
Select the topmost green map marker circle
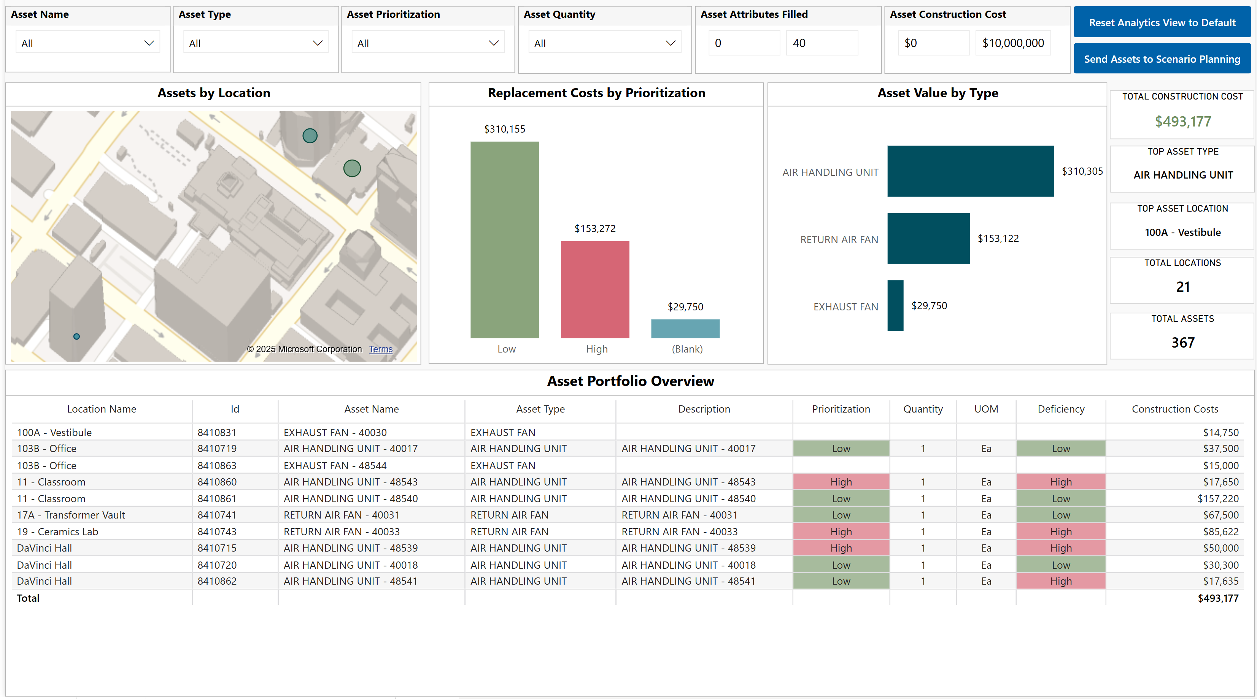(310, 136)
